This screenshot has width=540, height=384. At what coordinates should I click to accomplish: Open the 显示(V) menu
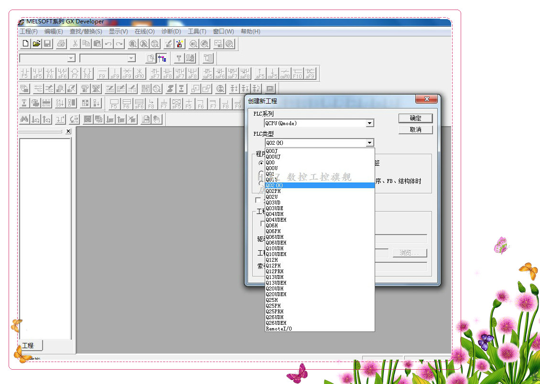(x=119, y=32)
